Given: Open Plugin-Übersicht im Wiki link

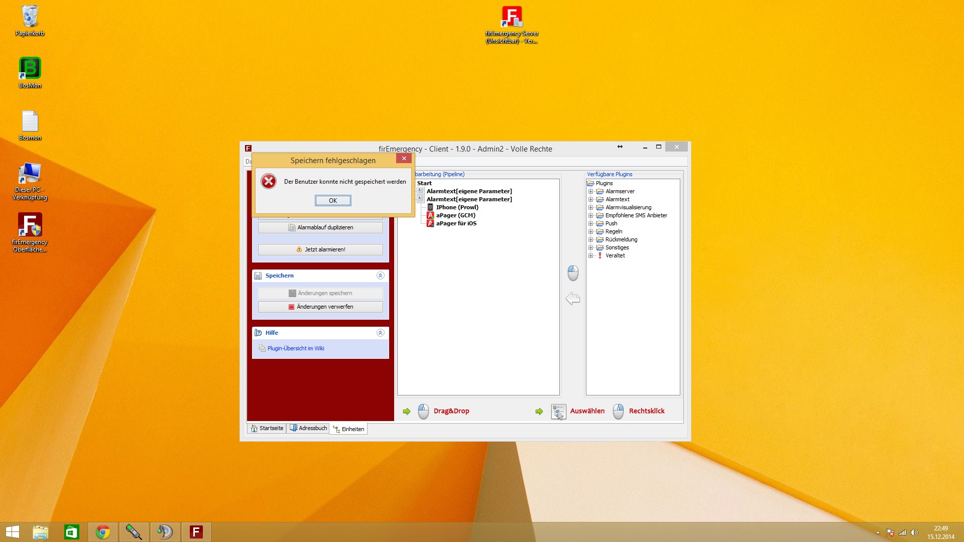Looking at the screenshot, I should coord(295,348).
